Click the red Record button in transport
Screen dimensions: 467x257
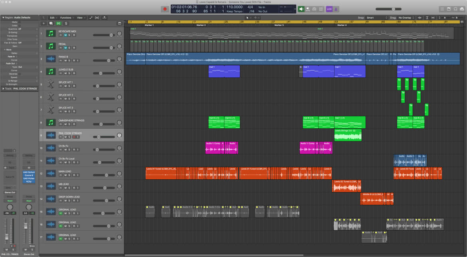165,9
